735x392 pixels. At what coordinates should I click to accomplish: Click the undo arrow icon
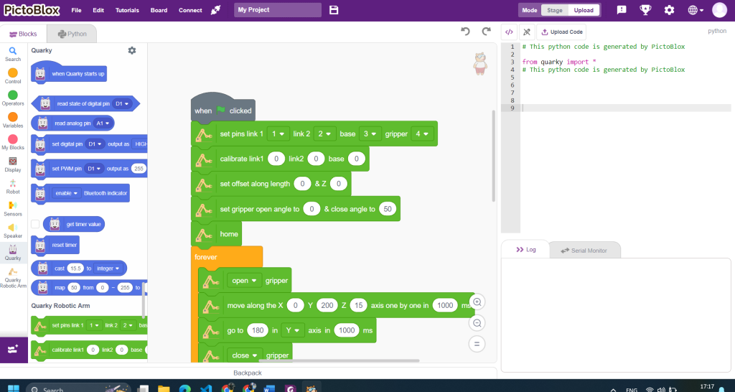pos(465,32)
